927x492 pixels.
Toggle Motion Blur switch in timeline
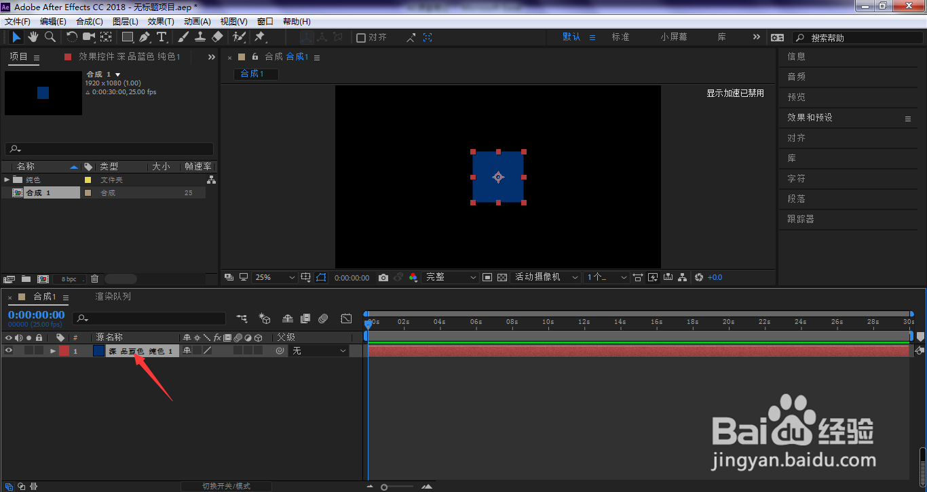[x=323, y=319]
